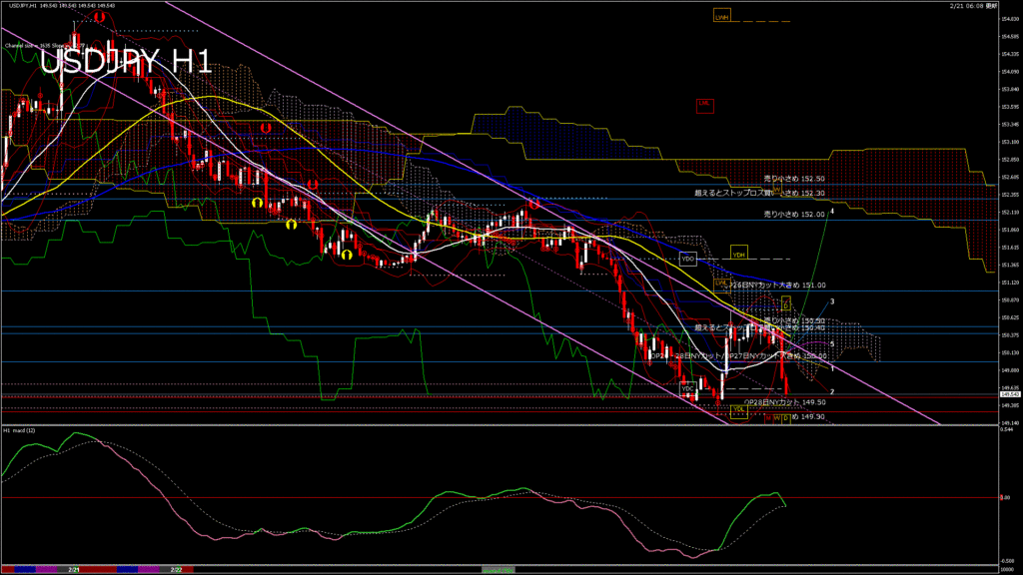Select the white YDO label box
This screenshot has width=1023, height=575.
(687, 259)
